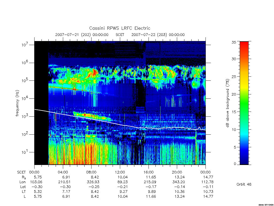The image size is (274, 206).
Task: Click the color bar tick label 0
Action: coord(235,164)
